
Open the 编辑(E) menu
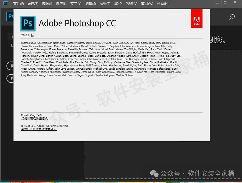tap(33, 3)
